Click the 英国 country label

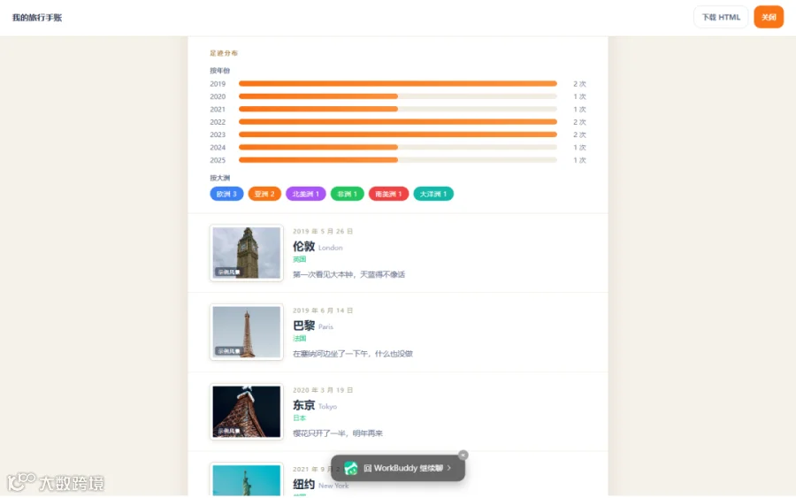click(x=300, y=259)
